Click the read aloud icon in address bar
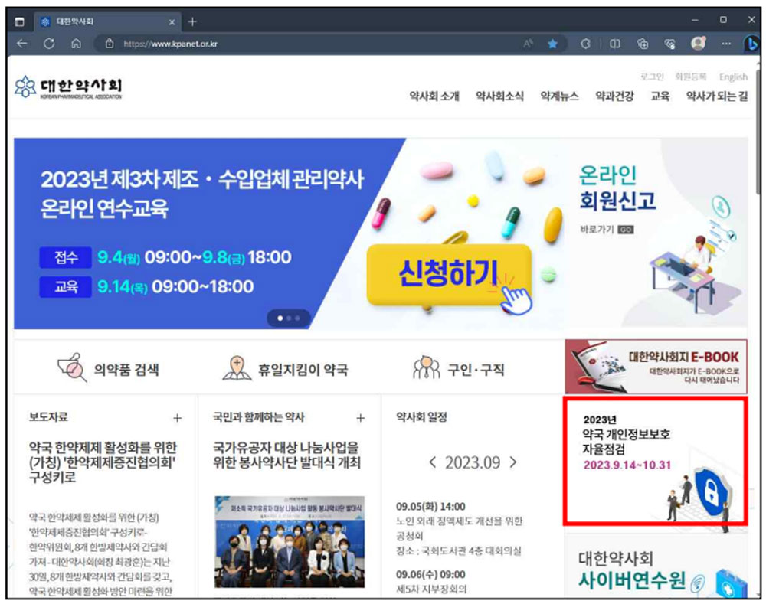Viewport: 766px width, 604px height. (528, 44)
